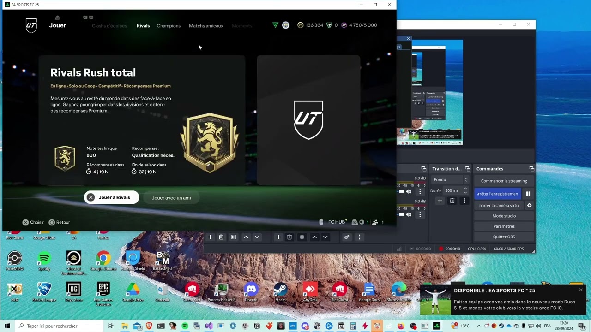Delete transition with trash icon under Durée
This screenshot has height=332, width=591.
452,201
